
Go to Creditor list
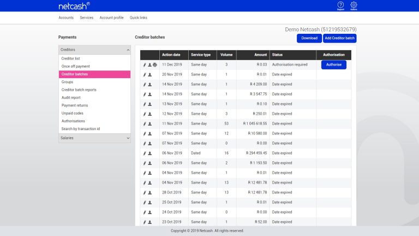tap(70, 58)
